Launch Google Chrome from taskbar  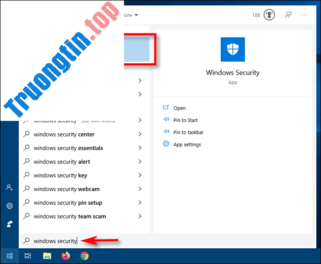[84, 256]
